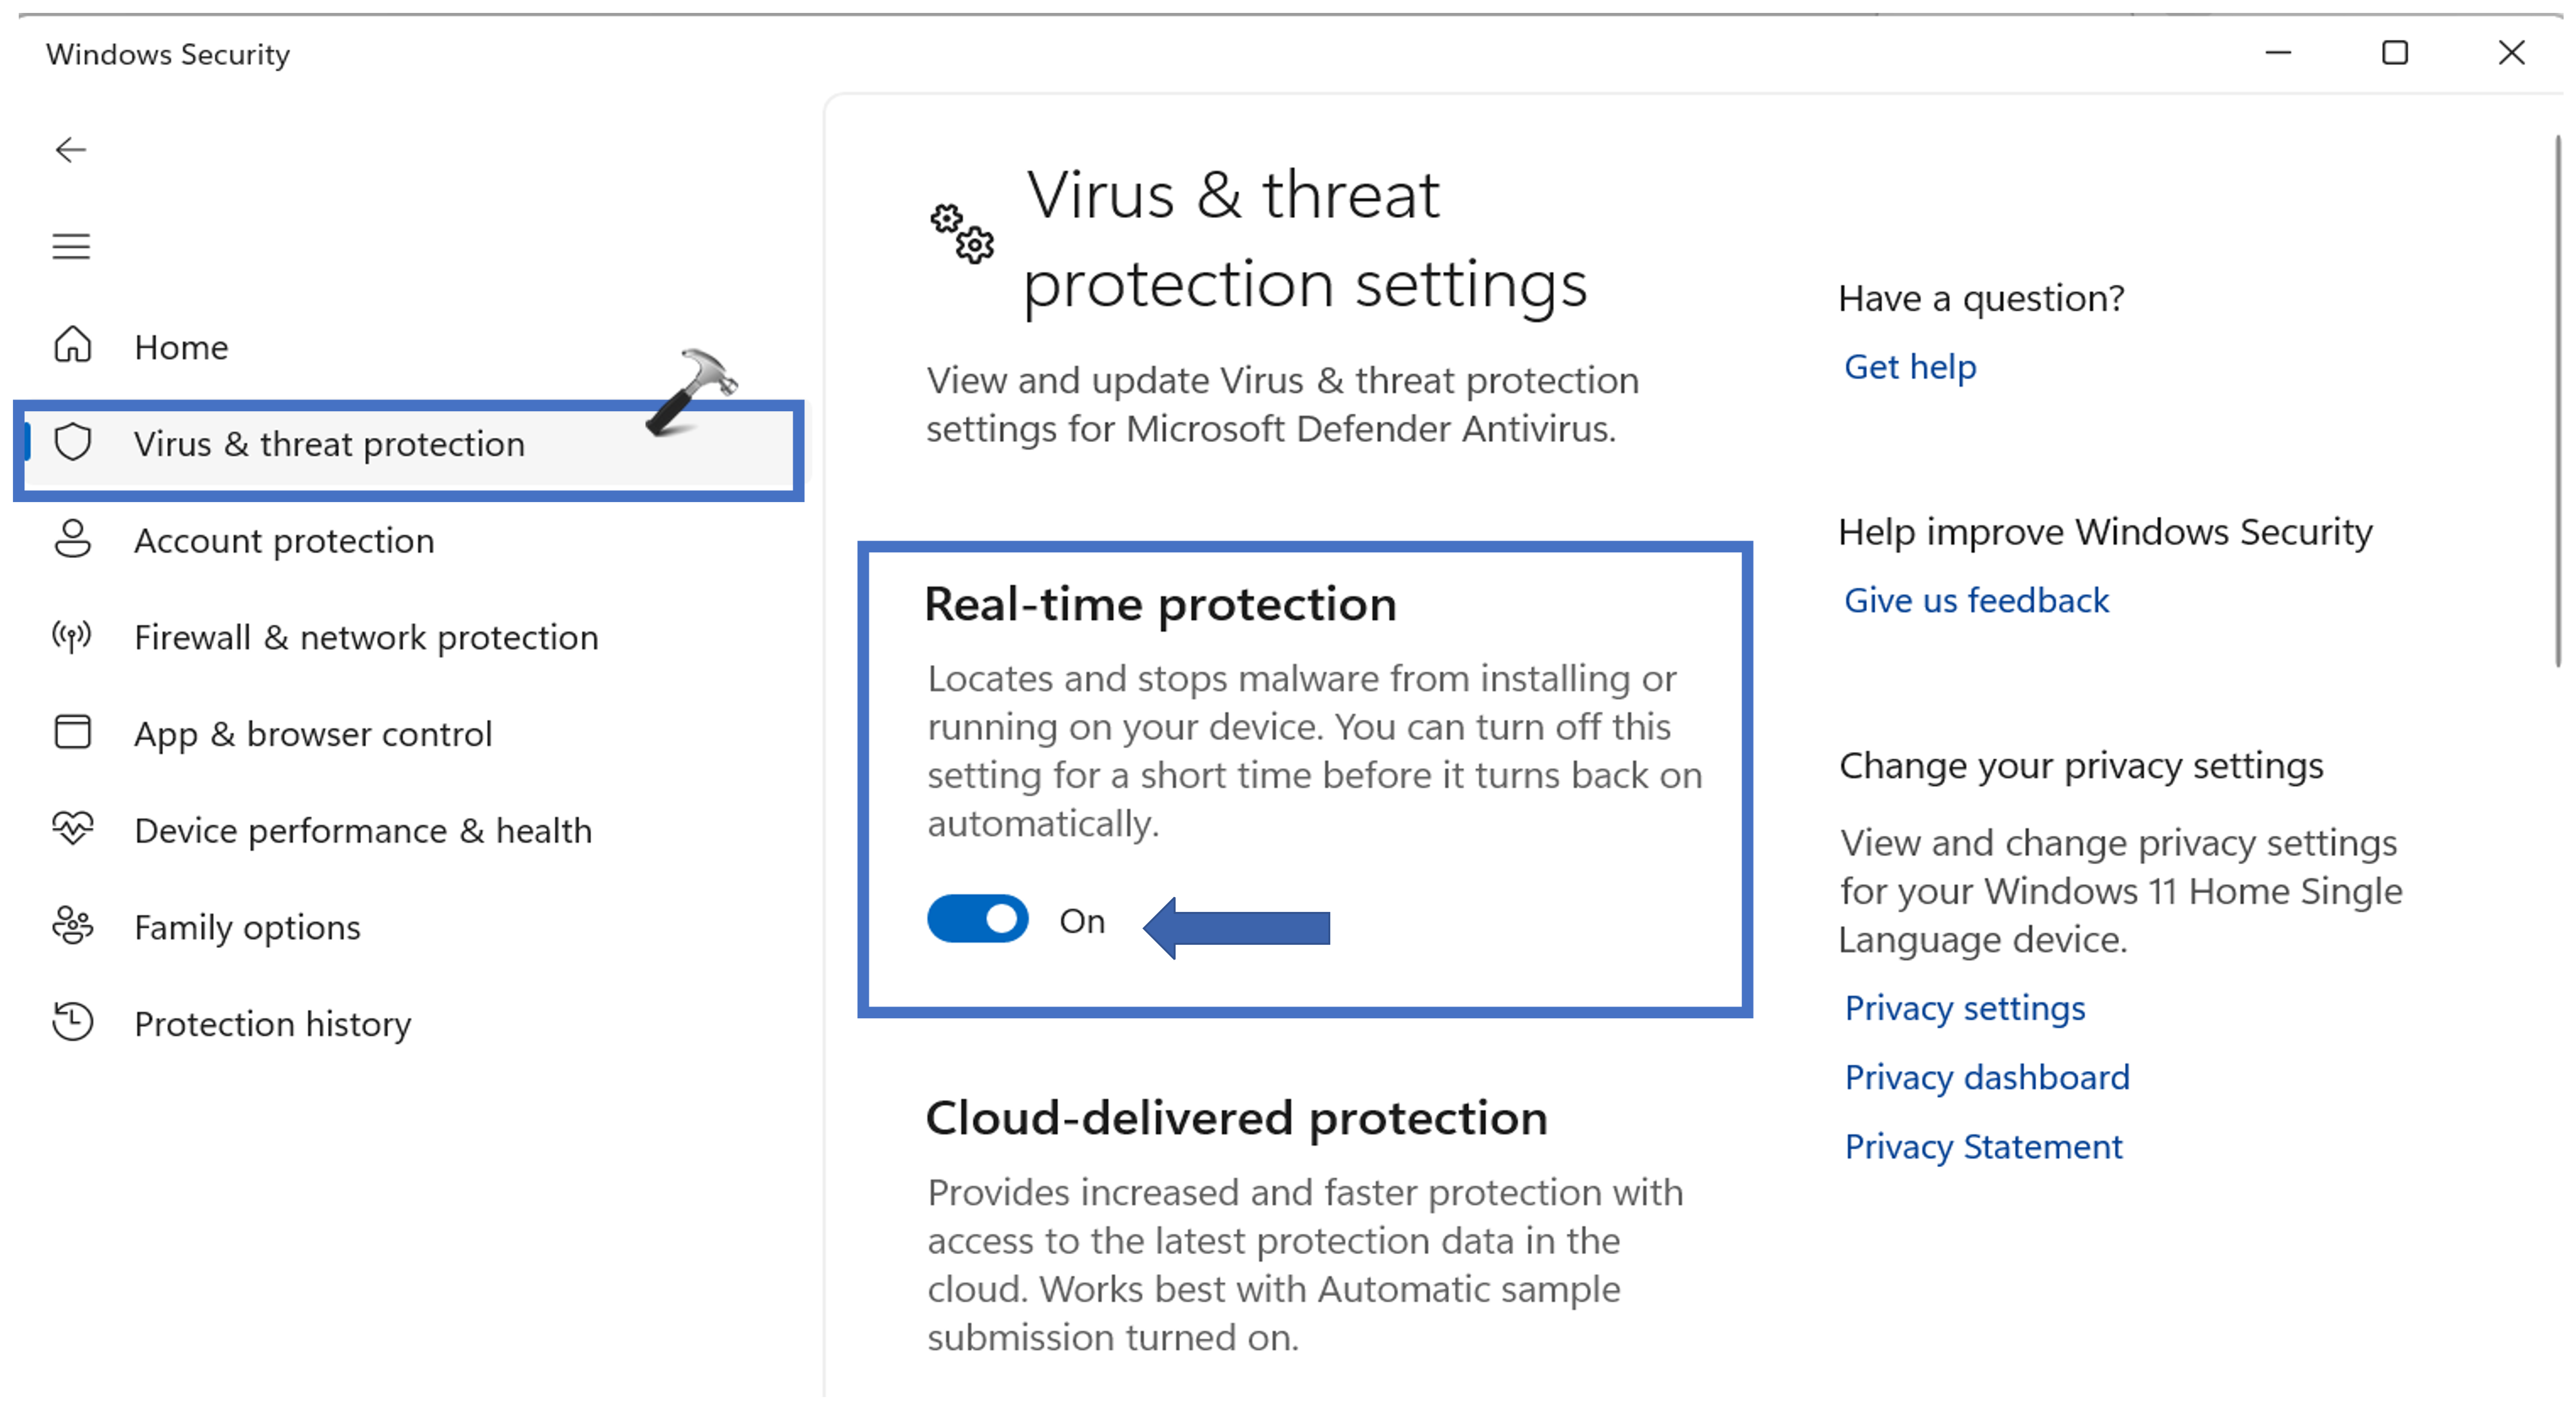Click the Device health heart icon
The width and height of the screenshot is (2576, 1410).
pyautogui.click(x=72, y=829)
